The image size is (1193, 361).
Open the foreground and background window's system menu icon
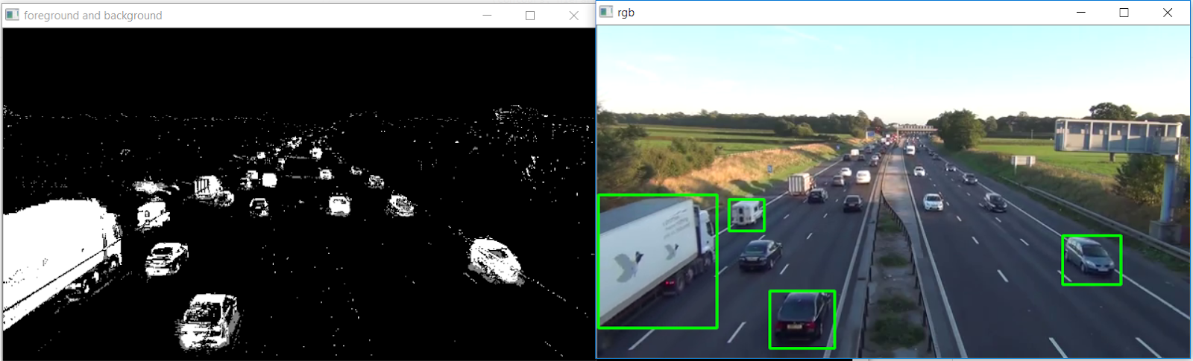click(x=12, y=15)
